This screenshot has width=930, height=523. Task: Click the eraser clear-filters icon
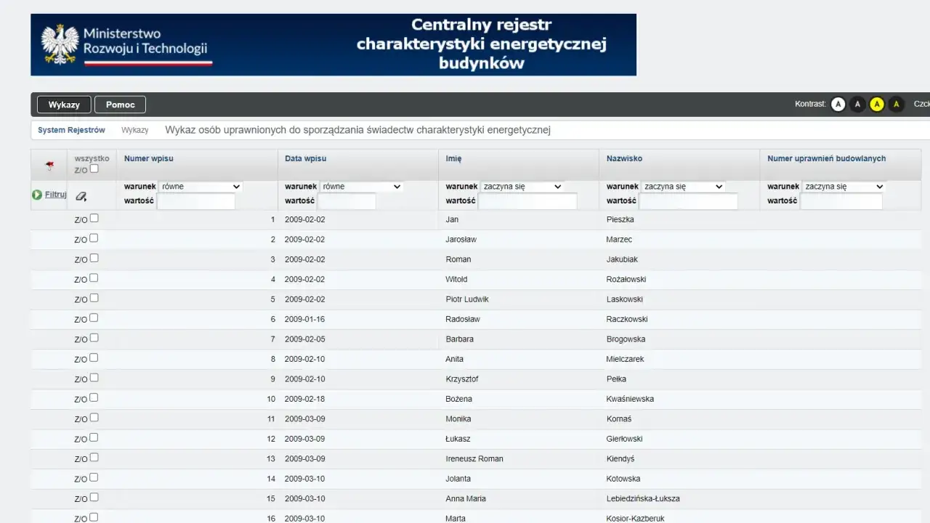pos(81,195)
